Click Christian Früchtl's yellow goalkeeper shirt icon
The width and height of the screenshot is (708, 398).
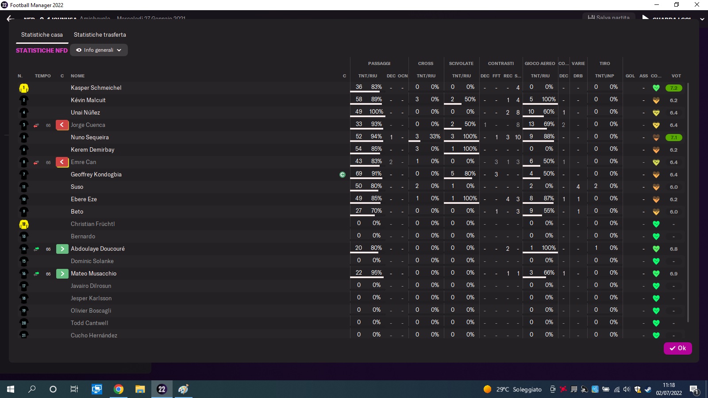(24, 224)
